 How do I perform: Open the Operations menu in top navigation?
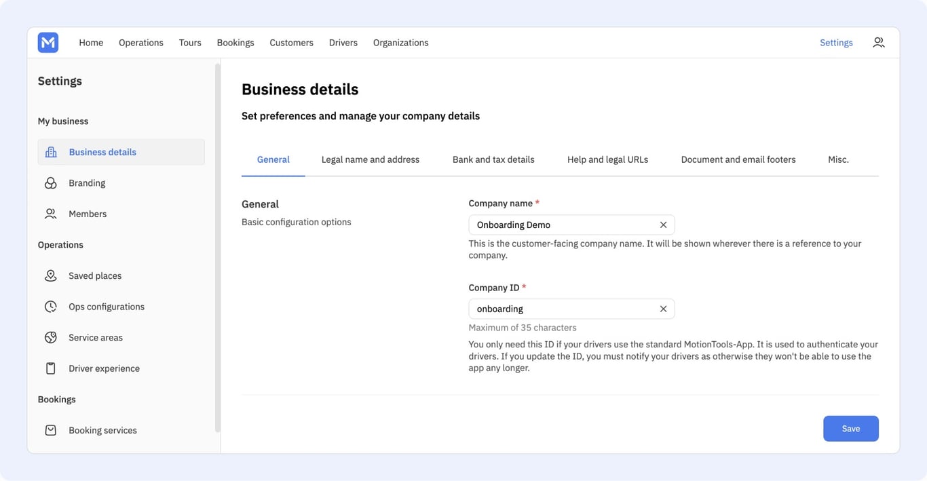click(141, 43)
